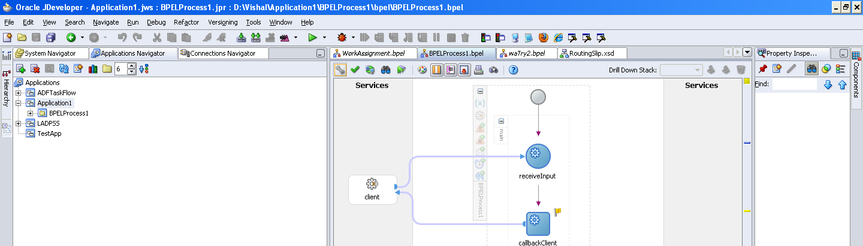Screen dimensions: 863x246
Task: Switch to the waTry2.bpel tab
Action: pyautogui.click(x=527, y=53)
